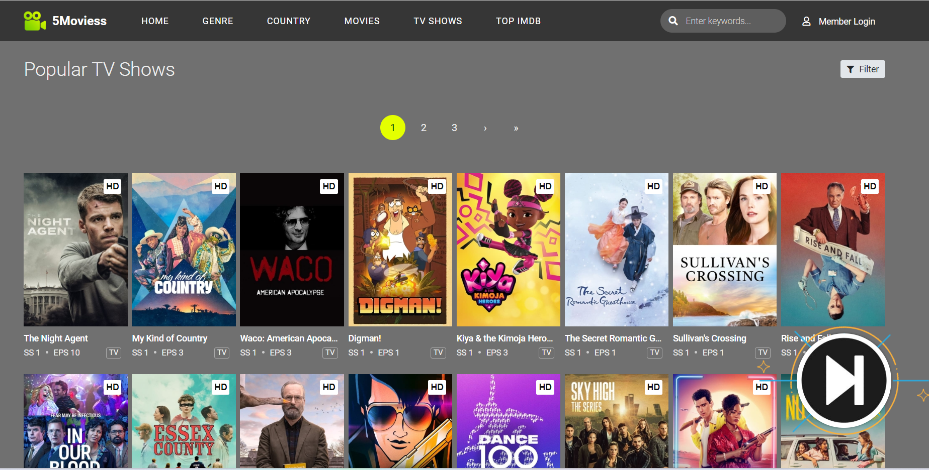Click the Sullivan's Crossing poster thumbnail
Viewport: 929px width, 470px height.
click(x=725, y=250)
